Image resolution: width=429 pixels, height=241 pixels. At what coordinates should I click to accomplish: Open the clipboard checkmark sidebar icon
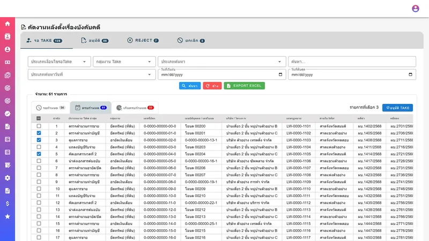pyautogui.click(x=8, y=75)
